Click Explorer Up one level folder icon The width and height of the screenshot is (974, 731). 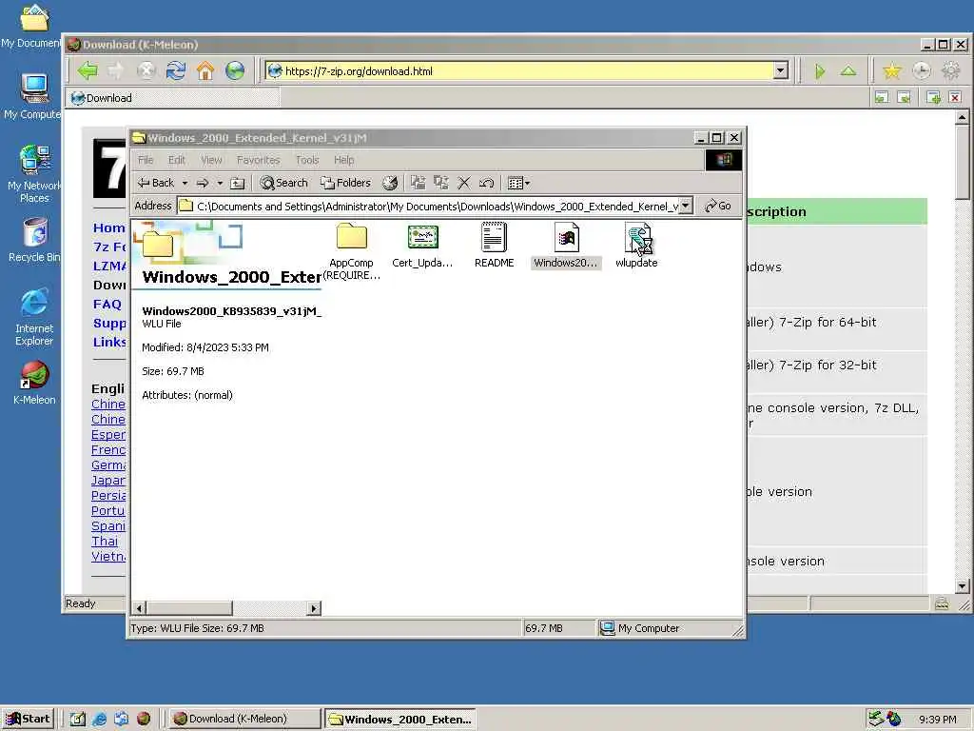click(x=237, y=183)
